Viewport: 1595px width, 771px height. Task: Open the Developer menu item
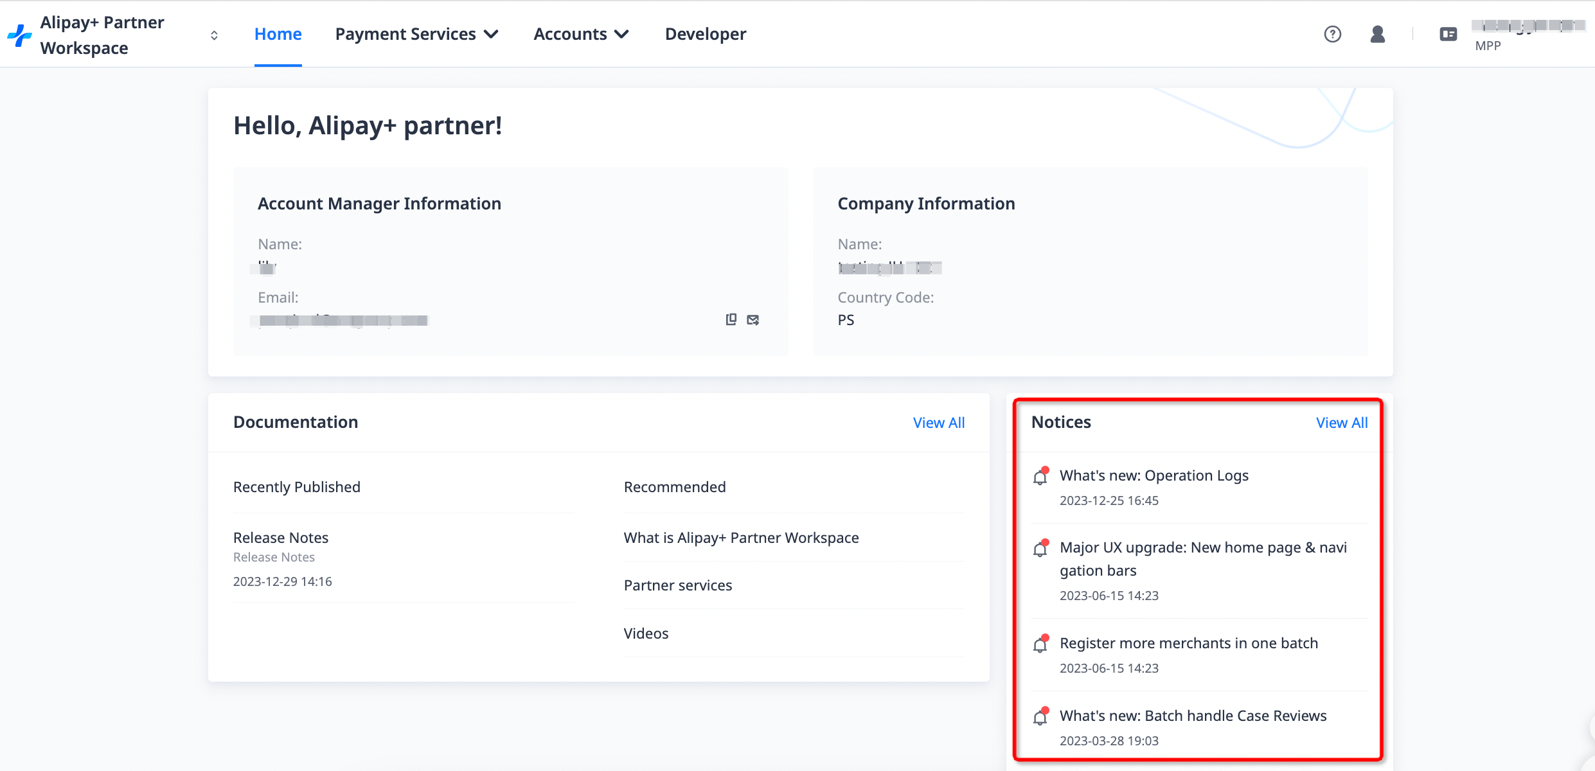[x=705, y=34]
